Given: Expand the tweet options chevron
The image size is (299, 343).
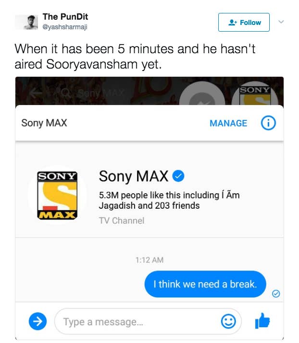Looking at the screenshot, I should (x=281, y=22).
